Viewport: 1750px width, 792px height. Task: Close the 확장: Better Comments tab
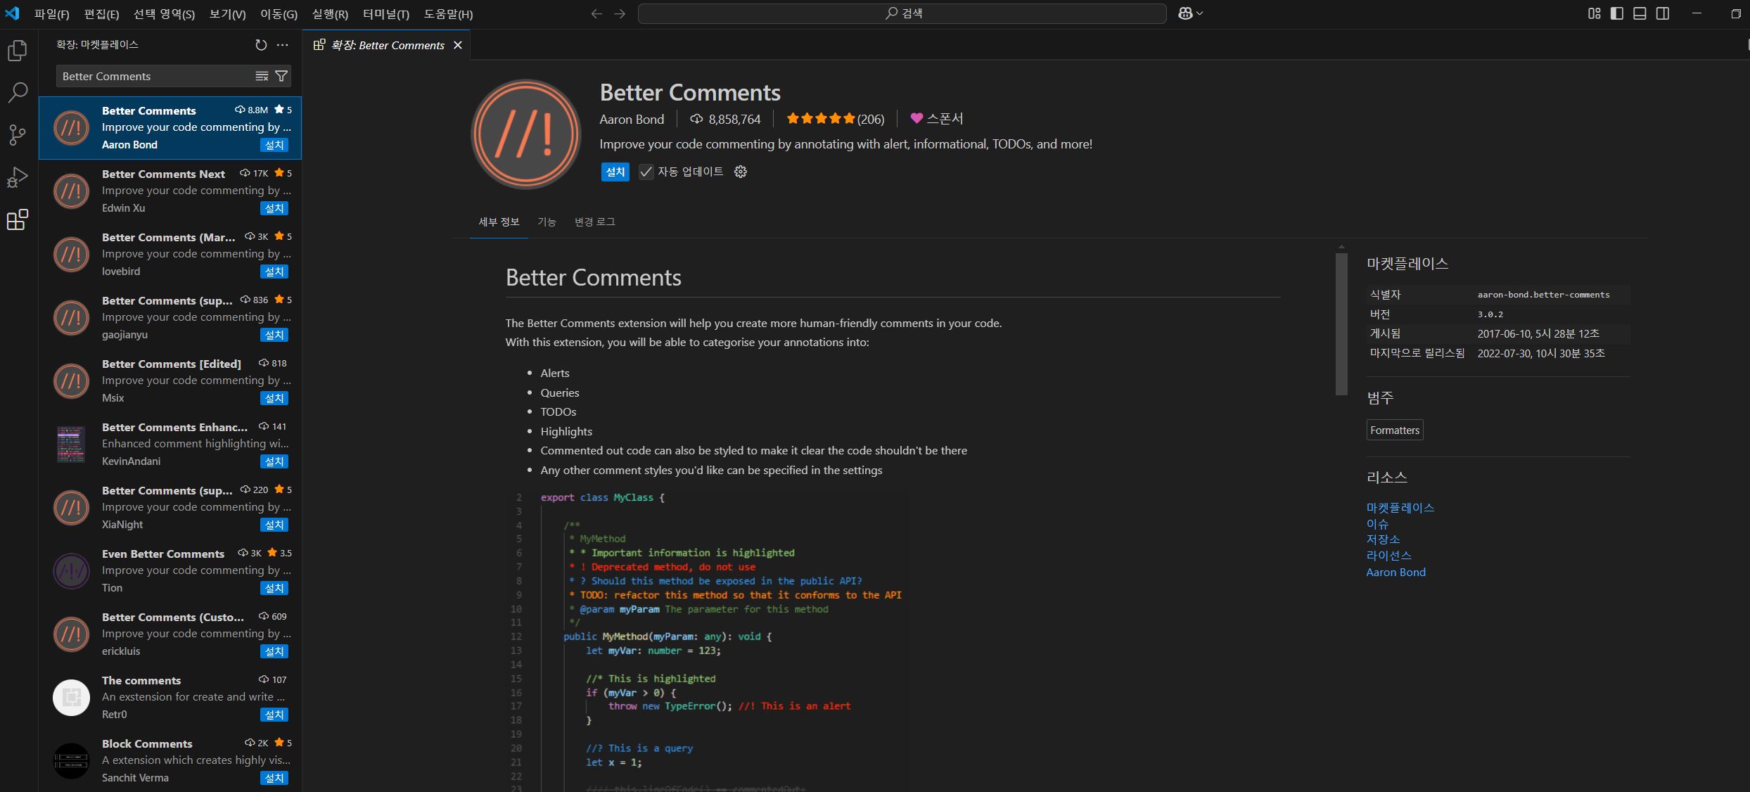click(x=458, y=45)
